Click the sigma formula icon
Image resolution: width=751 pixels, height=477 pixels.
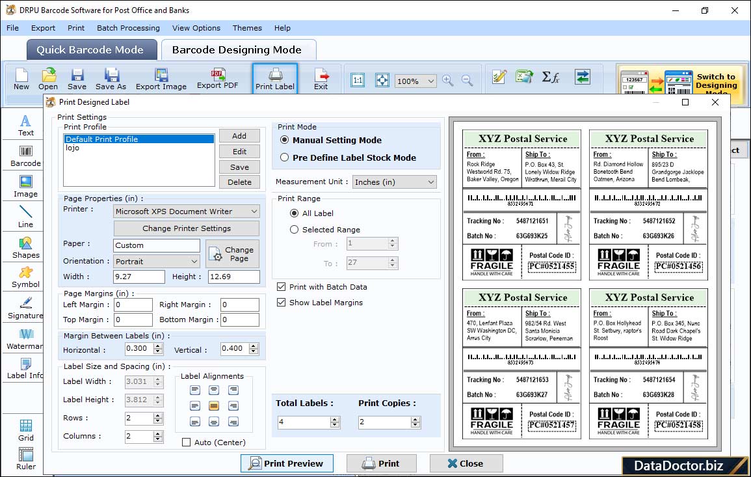click(x=550, y=77)
